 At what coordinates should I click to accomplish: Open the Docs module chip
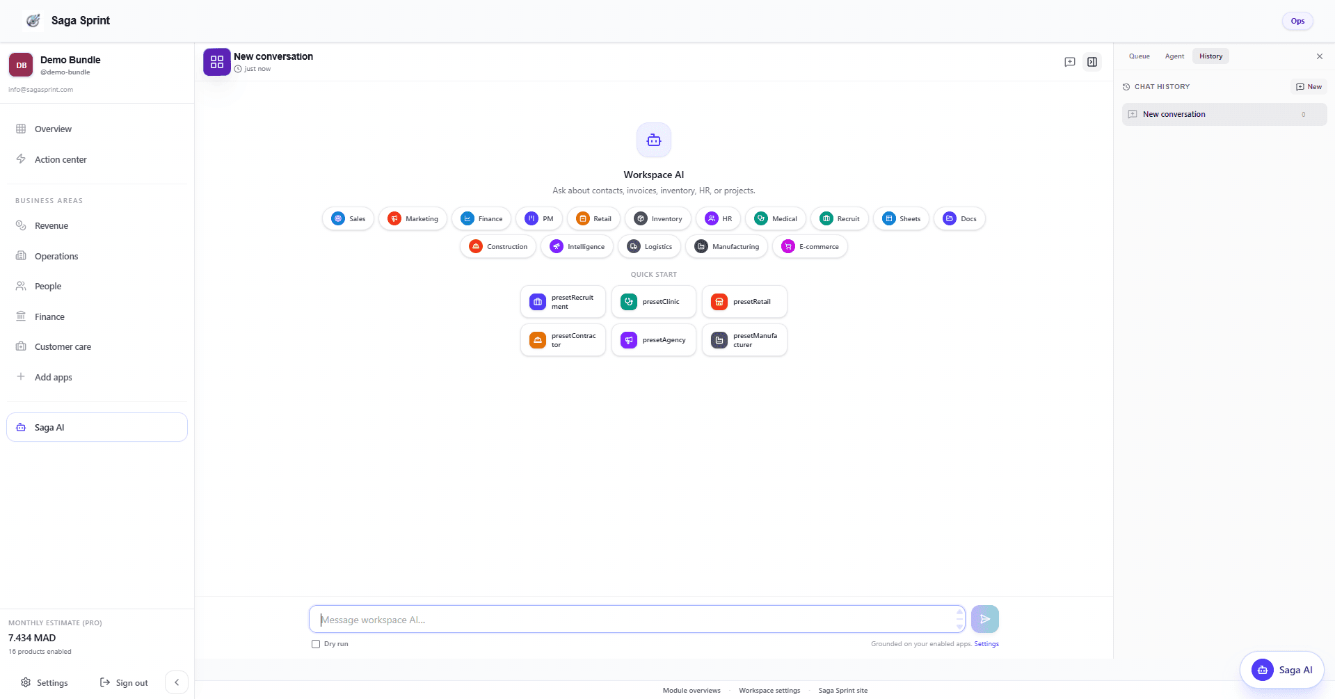(960, 218)
